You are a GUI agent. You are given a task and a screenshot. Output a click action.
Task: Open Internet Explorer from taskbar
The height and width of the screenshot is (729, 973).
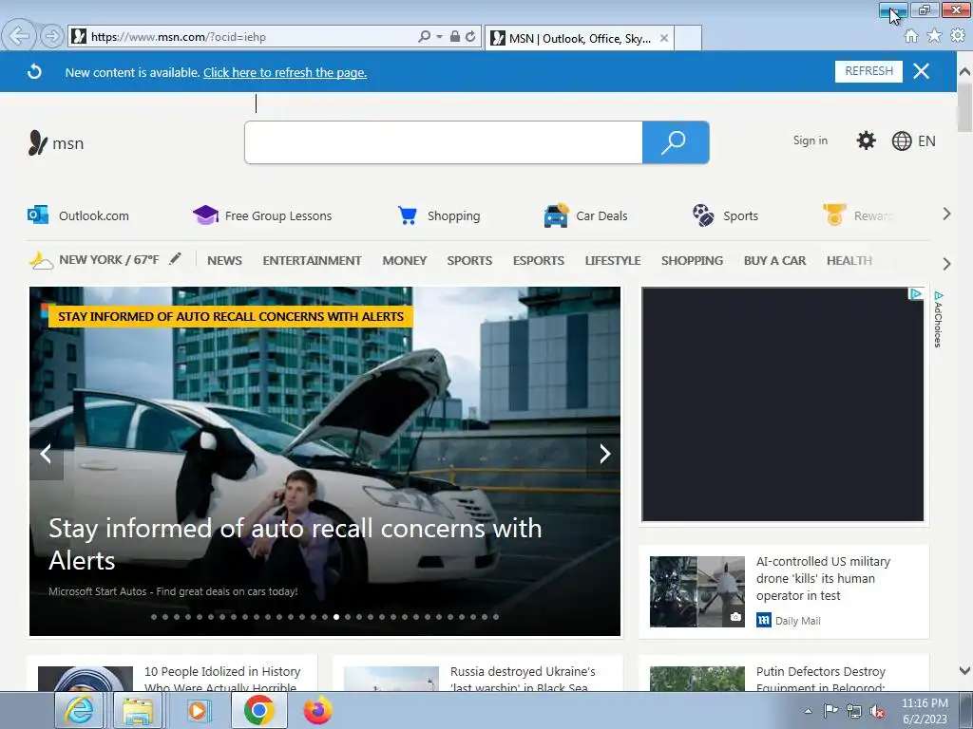79,710
